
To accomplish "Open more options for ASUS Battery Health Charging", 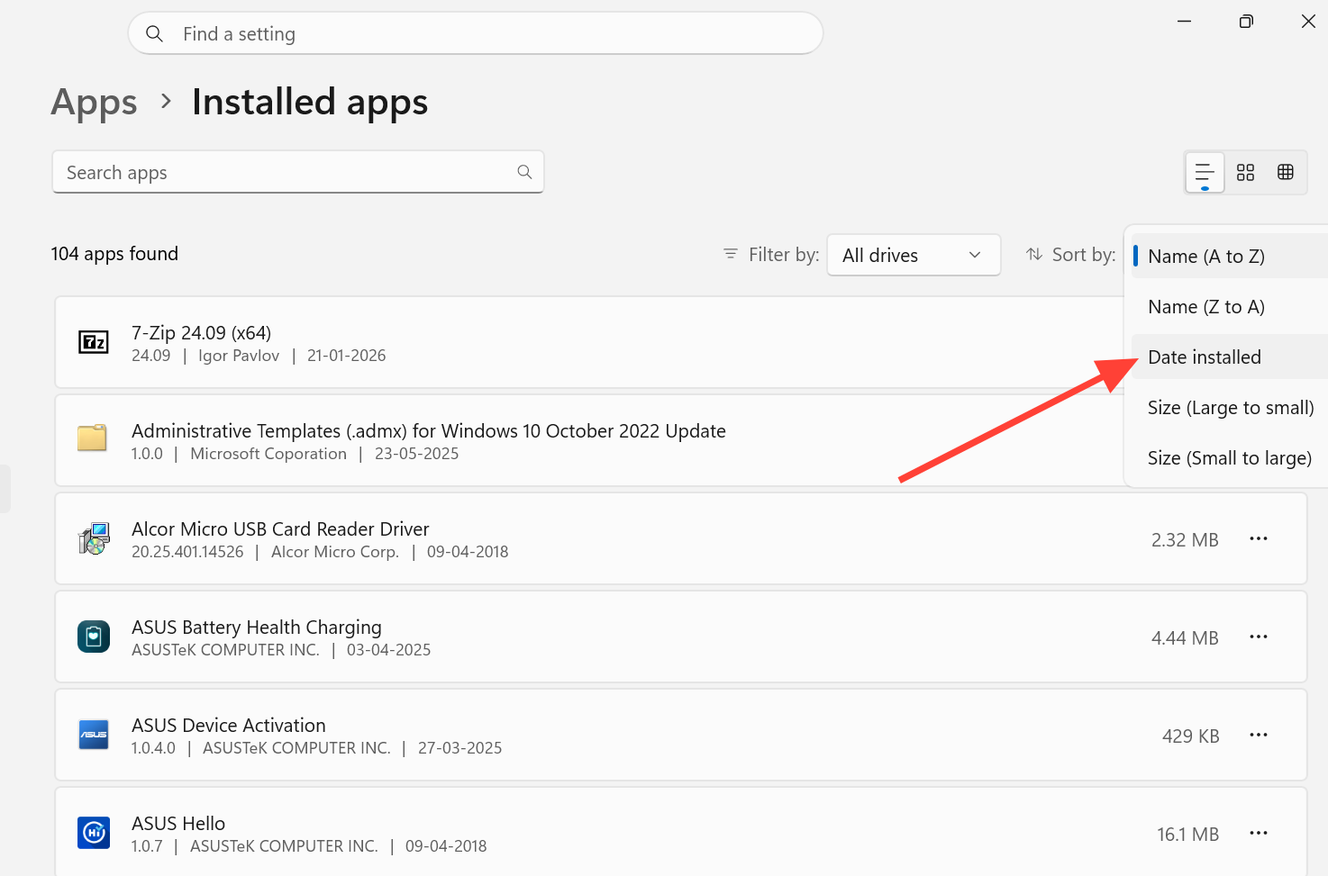I will [1259, 637].
